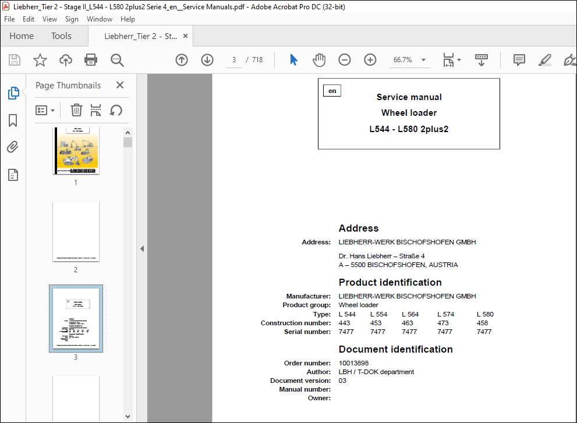This screenshot has width=577, height=423.
Task: Click construction number '443'
Action: click(345, 323)
